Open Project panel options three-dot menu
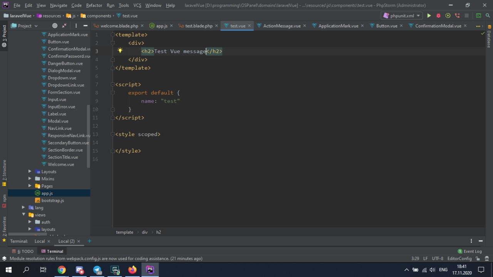The width and height of the screenshot is (493, 277). 76,26
